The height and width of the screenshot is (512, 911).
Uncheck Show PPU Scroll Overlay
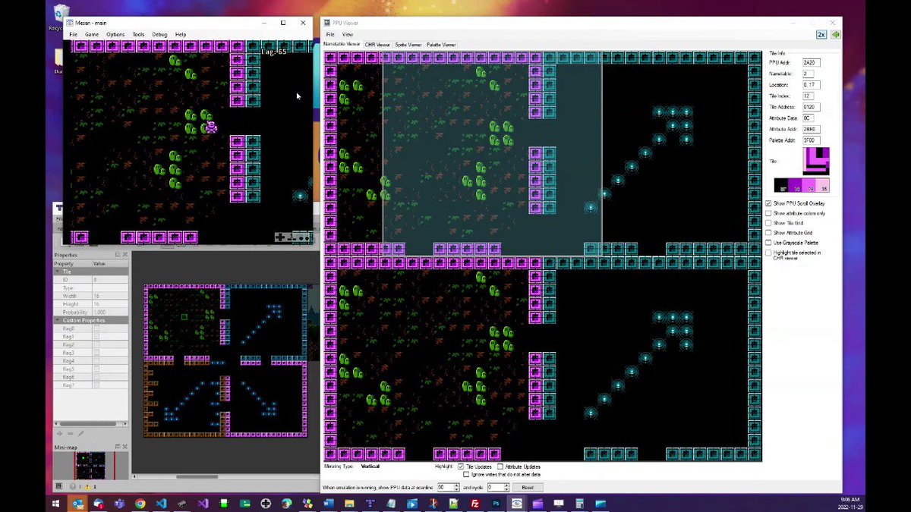coord(768,203)
